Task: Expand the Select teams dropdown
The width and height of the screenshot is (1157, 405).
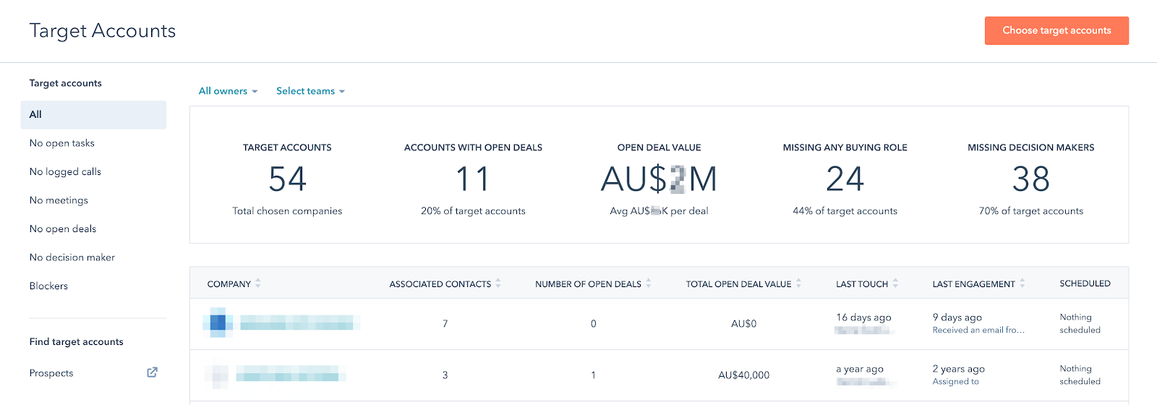Action: [310, 91]
